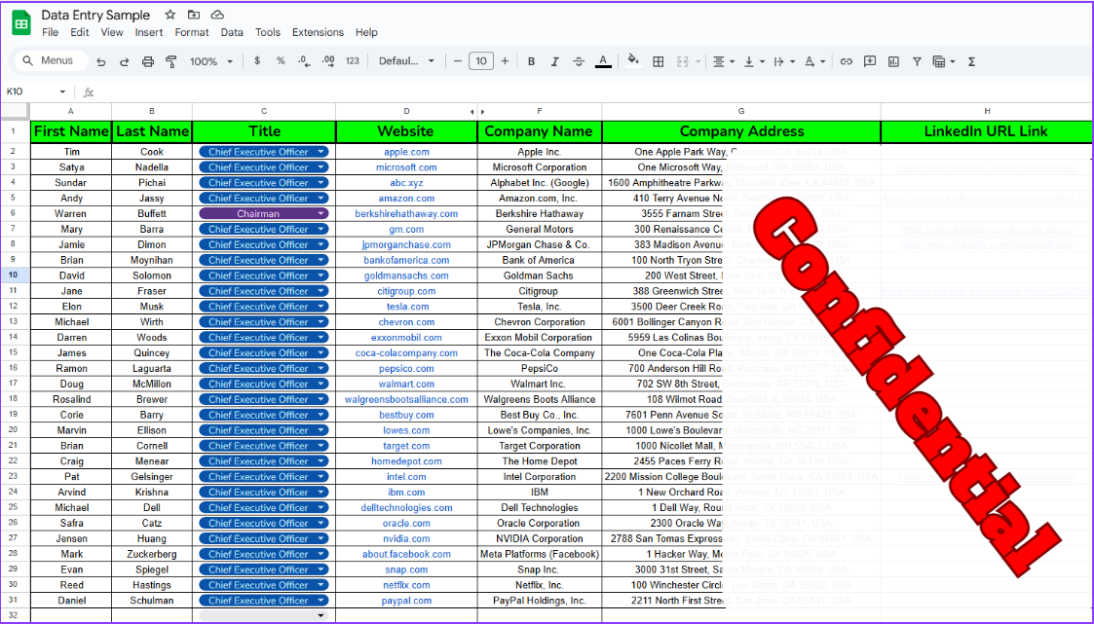
Task: Select the cell containing Zuckerberg
Action: coord(151,554)
